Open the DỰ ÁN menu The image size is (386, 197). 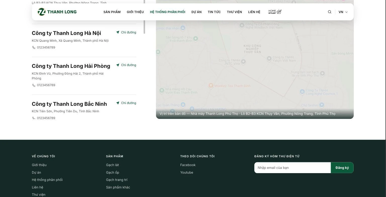click(x=197, y=12)
